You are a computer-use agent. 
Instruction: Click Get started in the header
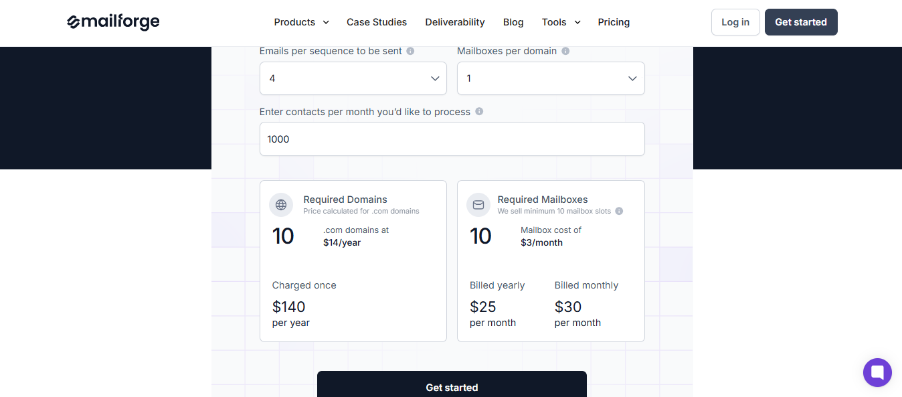(801, 21)
